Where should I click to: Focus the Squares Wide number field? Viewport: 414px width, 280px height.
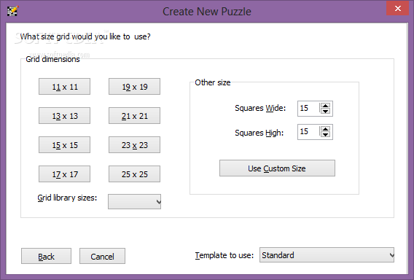click(x=308, y=109)
